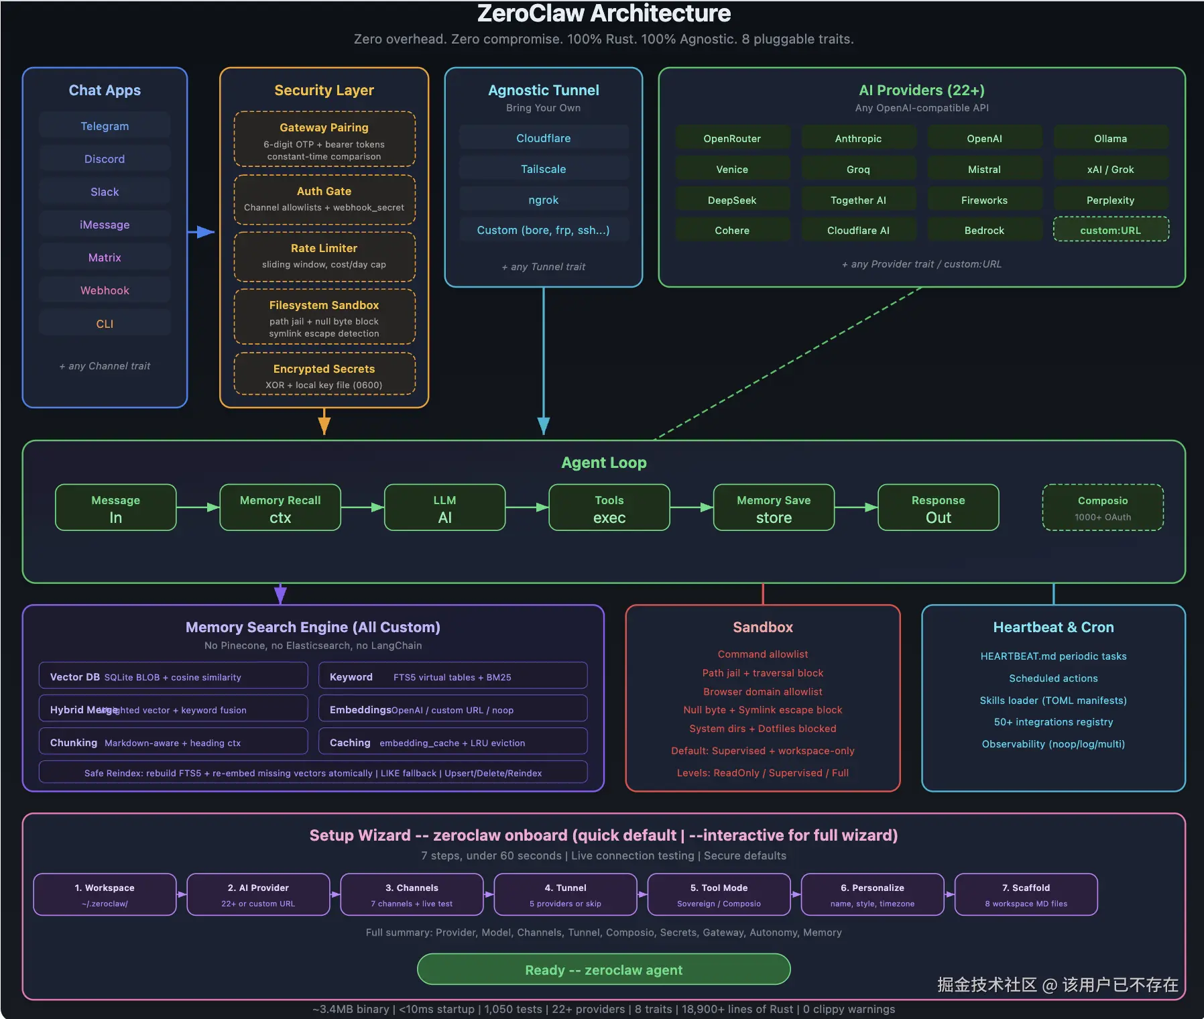Click the Together AI provider box
Viewport: 1204px width, 1019px height.
pos(858,200)
